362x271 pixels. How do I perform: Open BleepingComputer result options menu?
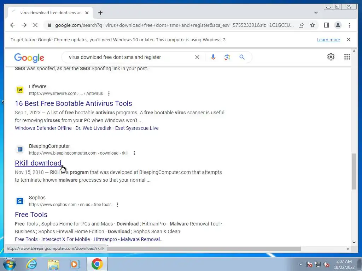click(134, 153)
